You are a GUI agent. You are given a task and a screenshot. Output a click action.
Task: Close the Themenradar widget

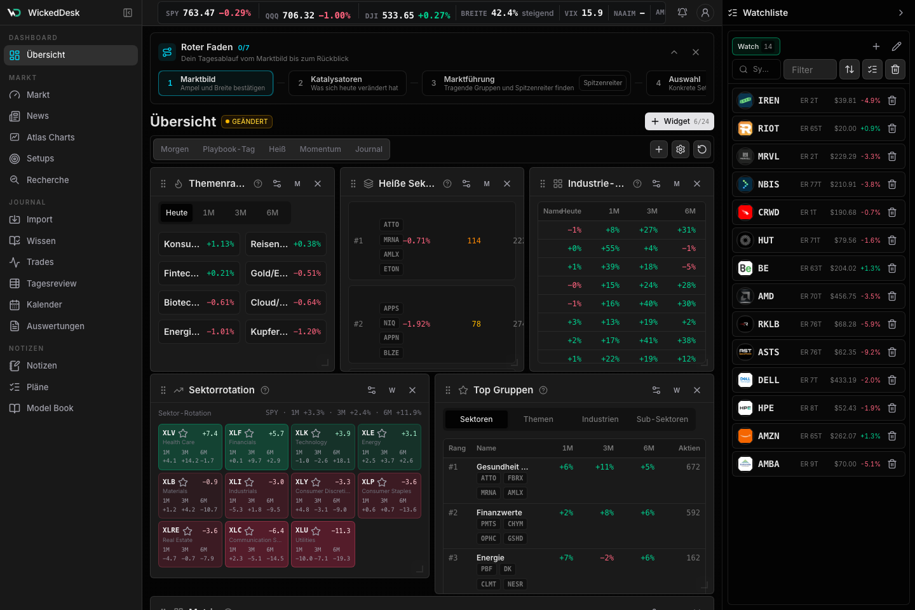[x=318, y=184]
